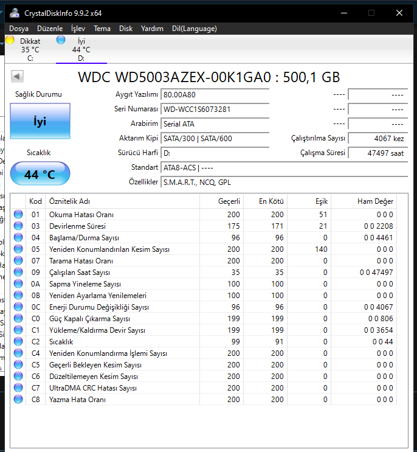Click the Eşik column header
Screen dimensions: 417x452
pyautogui.click(x=309, y=201)
